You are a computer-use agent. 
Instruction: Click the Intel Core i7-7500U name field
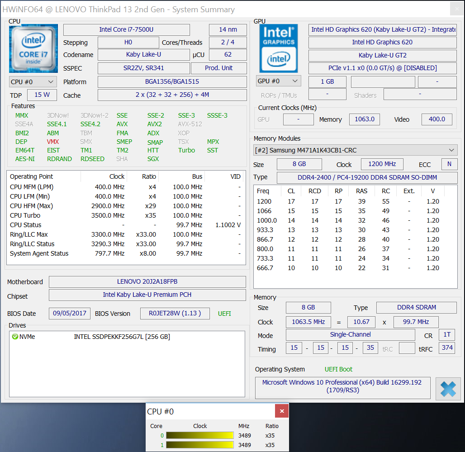(x=127, y=30)
